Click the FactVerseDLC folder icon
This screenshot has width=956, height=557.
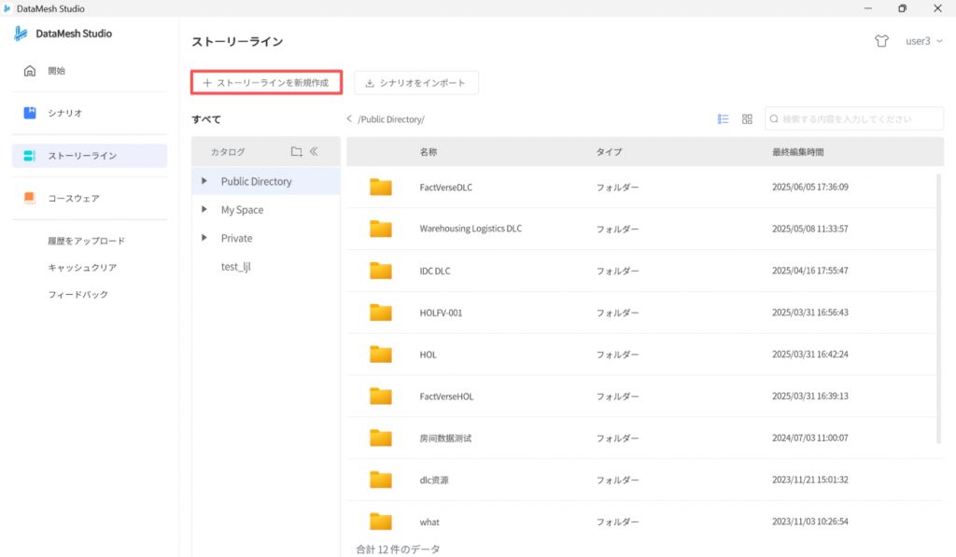pos(380,187)
